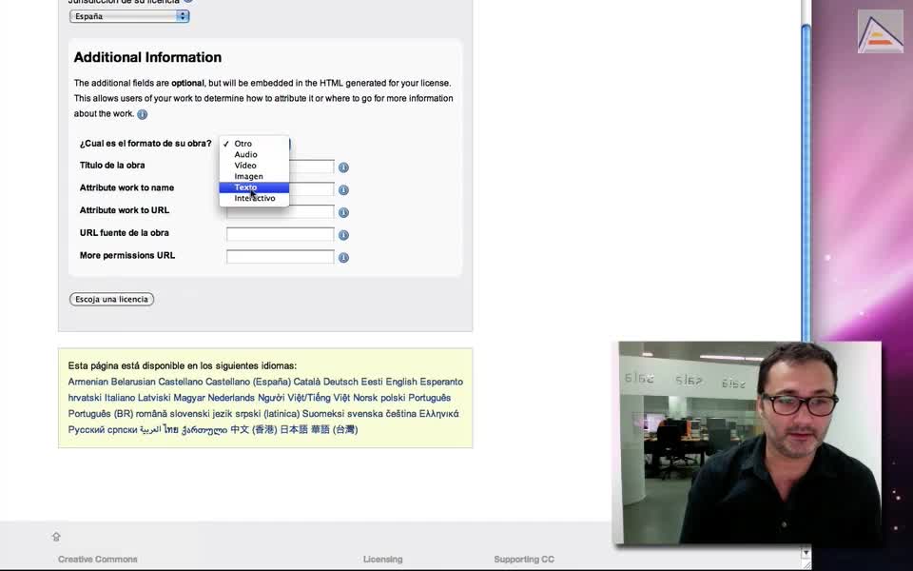Choose Interactivo from the format list
This screenshot has width=913, height=571.
254,199
